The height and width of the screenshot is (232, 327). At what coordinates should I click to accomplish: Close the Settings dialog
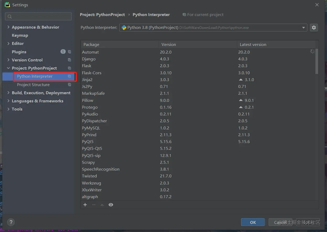317,5
